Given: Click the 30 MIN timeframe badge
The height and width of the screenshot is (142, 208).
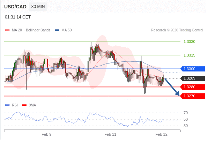Looking at the screenshot, I should click(x=38, y=7).
